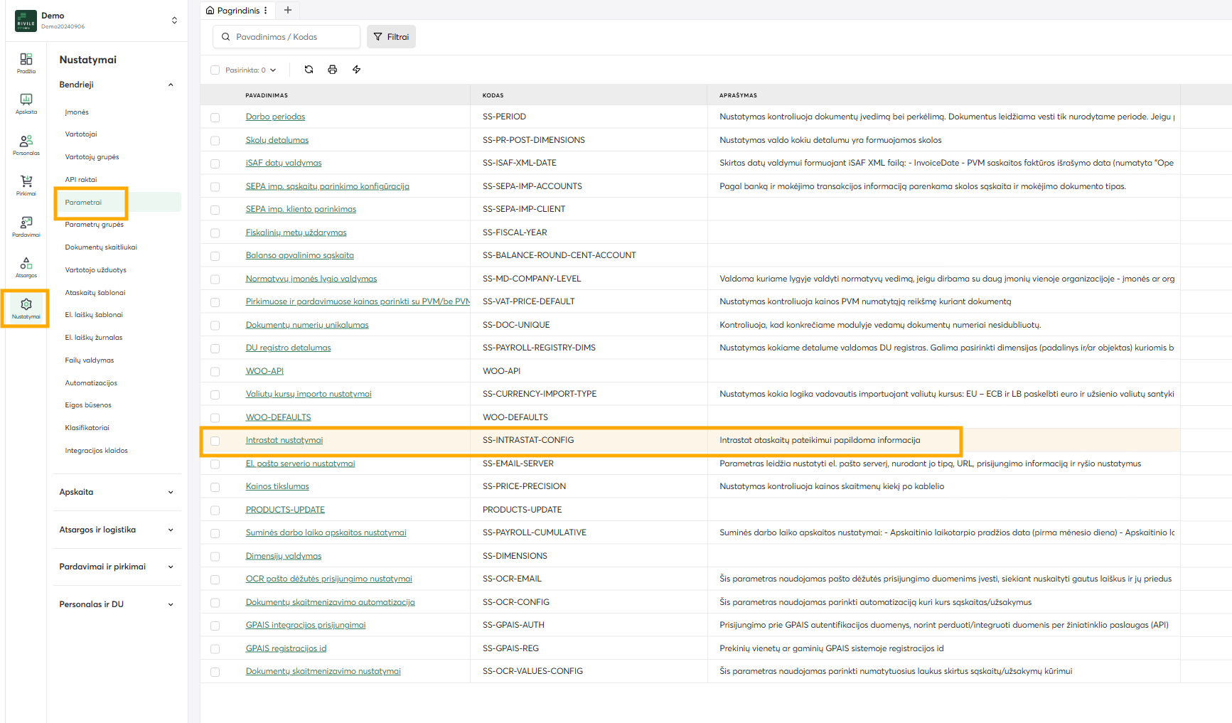Screen dimensions: 1232x723
Task: Tick the checkbox for Darbo periodas row
Action: tap(215, 117)
